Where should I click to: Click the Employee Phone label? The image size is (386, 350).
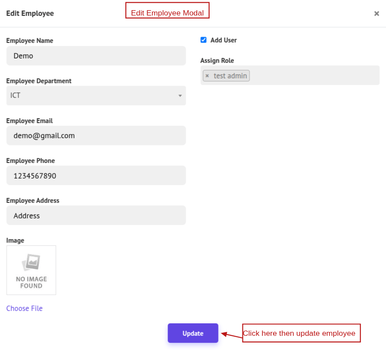click(x=31, y=161)
